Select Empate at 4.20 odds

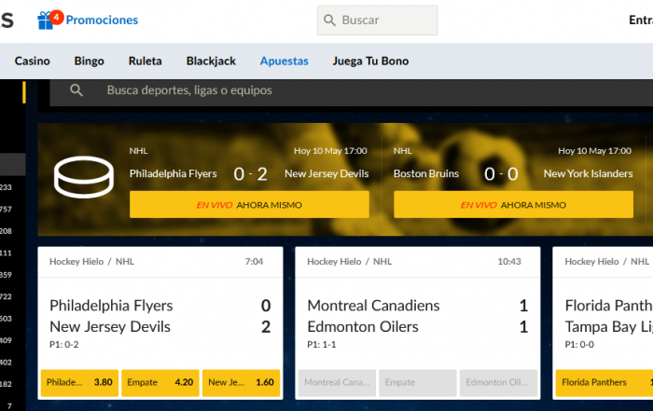click(160, 382)
